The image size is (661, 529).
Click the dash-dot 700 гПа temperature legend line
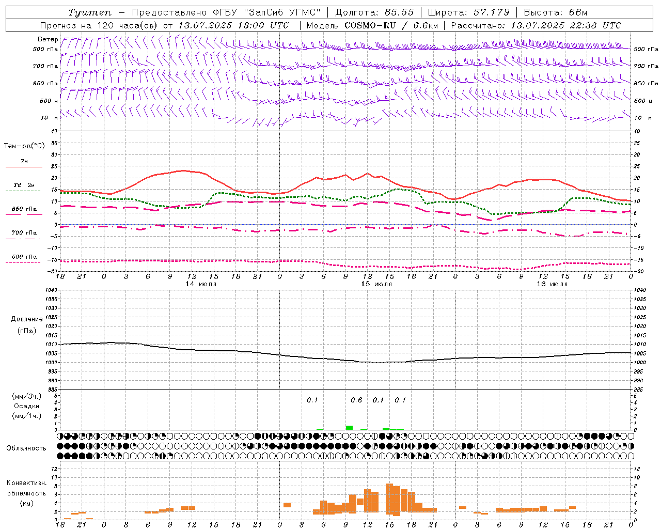(x=24, y=239)
